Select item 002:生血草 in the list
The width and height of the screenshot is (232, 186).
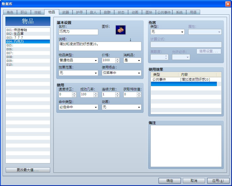click(28, 34)
